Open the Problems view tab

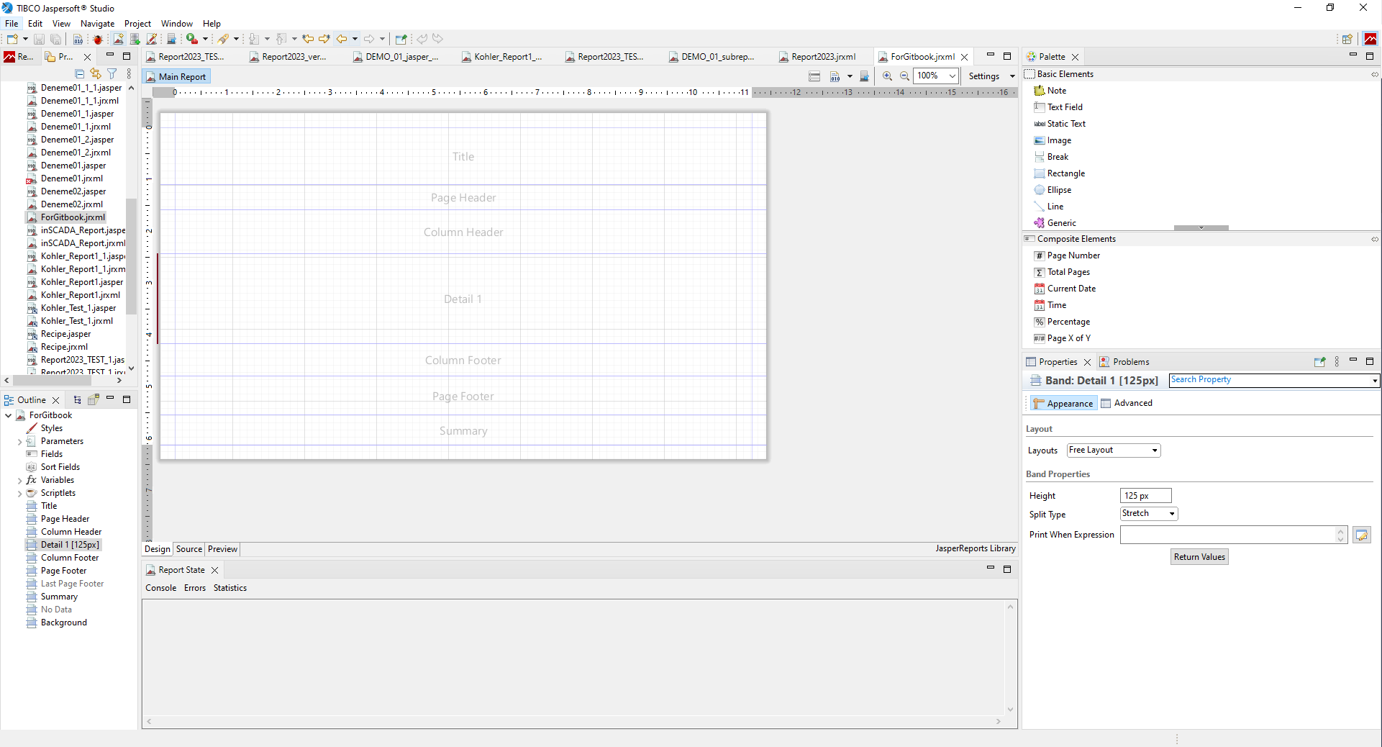pos(1124,362)
